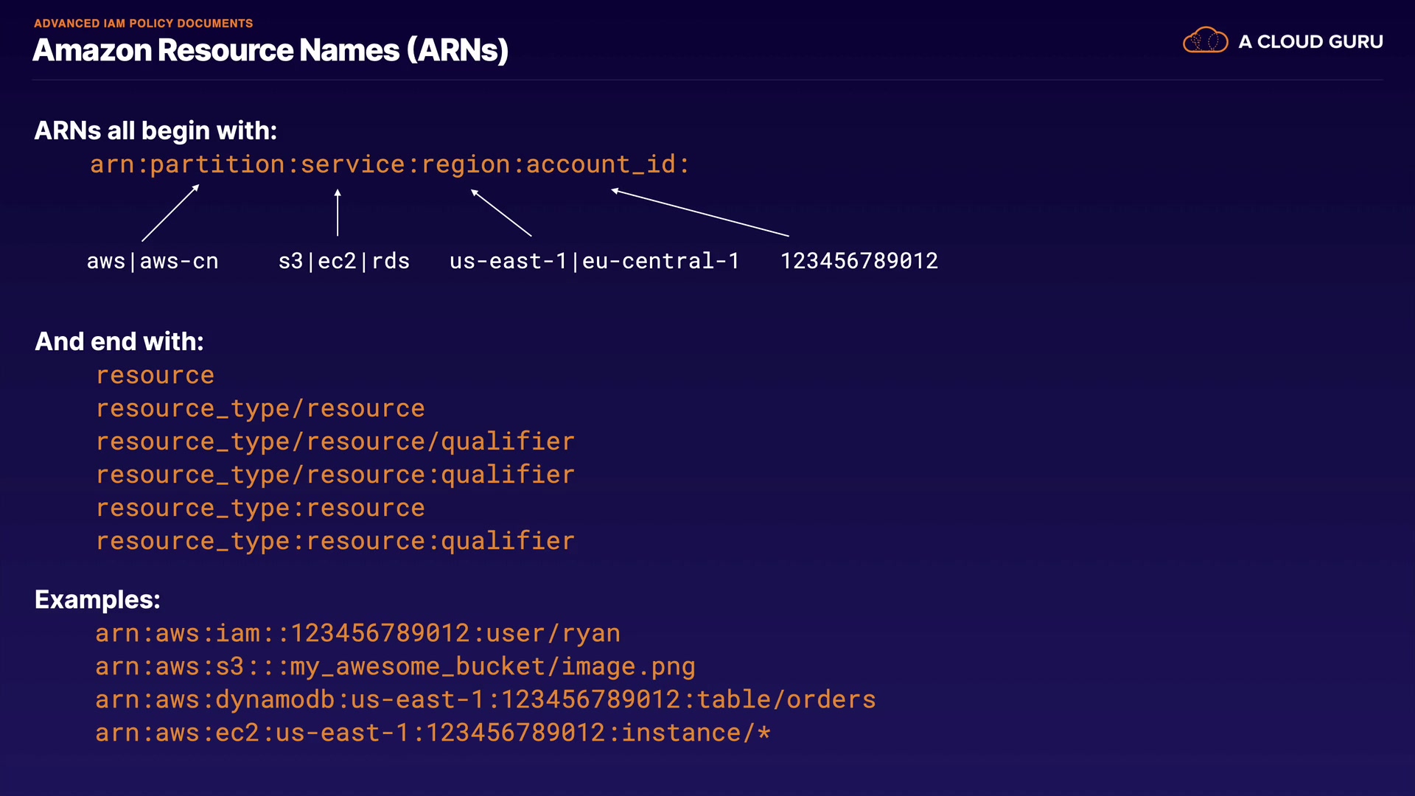Click the 123456789012 account ID under the arrow

pyautogui.click(x=859, y=261)
